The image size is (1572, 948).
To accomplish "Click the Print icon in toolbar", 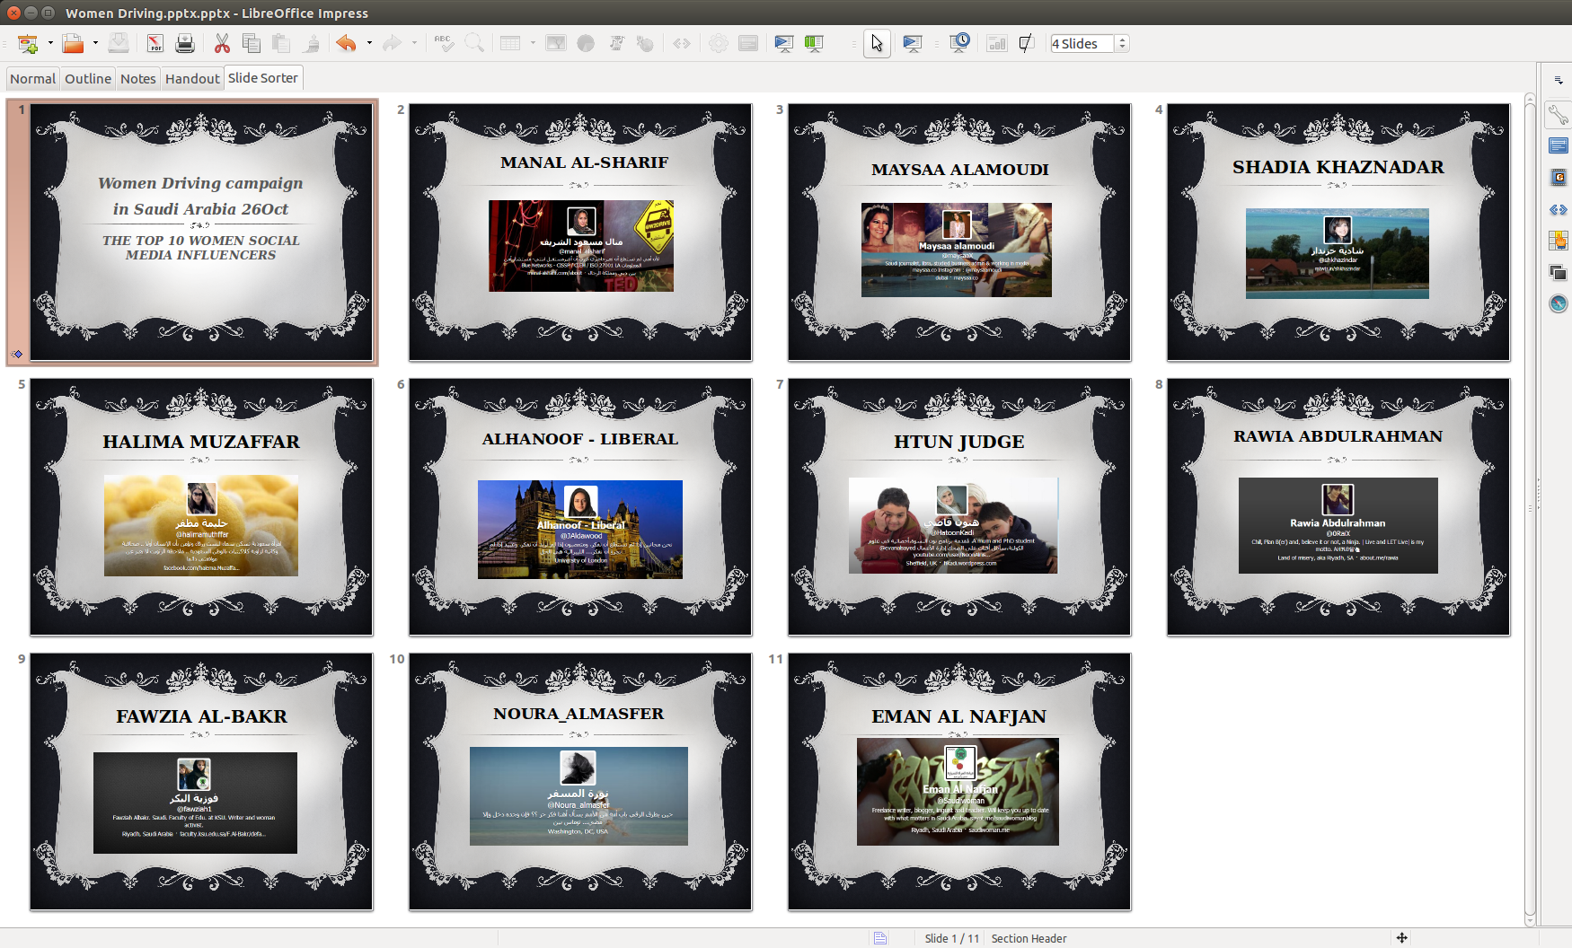I will [185, 43].
